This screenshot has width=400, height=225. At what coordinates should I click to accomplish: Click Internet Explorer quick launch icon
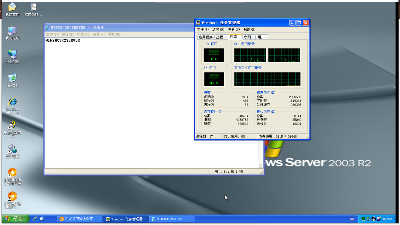(36, 219)
